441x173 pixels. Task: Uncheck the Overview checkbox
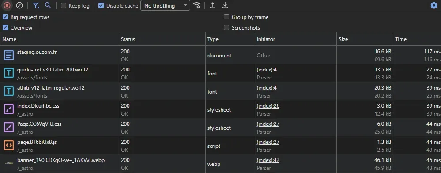[x=5, y=27]
